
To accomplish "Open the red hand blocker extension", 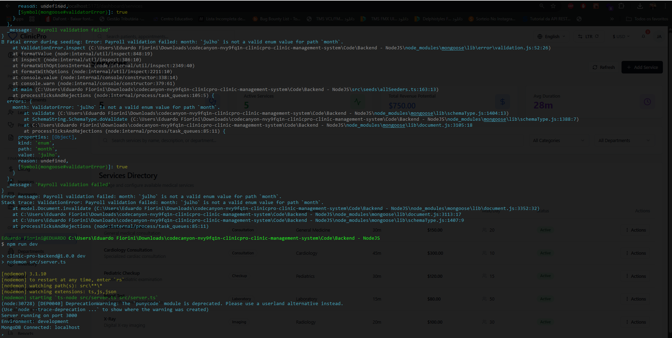I will click(x=583, y=6).
